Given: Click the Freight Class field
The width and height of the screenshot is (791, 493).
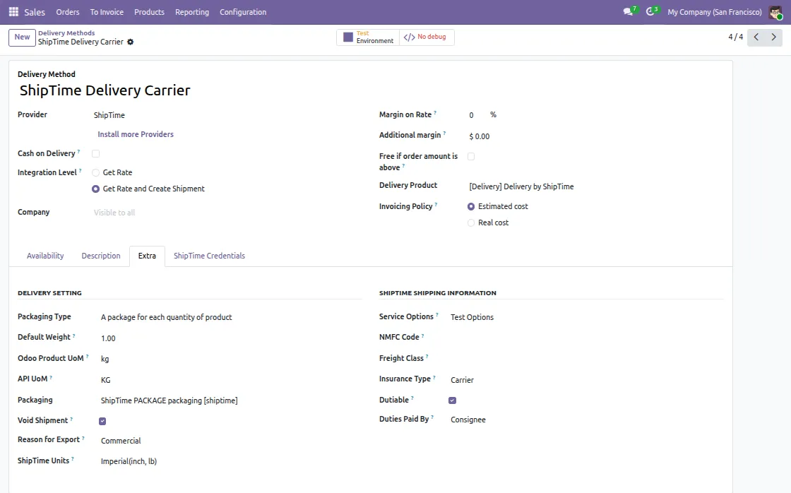Looking at the screenshot, I should [x=586, y=358].
